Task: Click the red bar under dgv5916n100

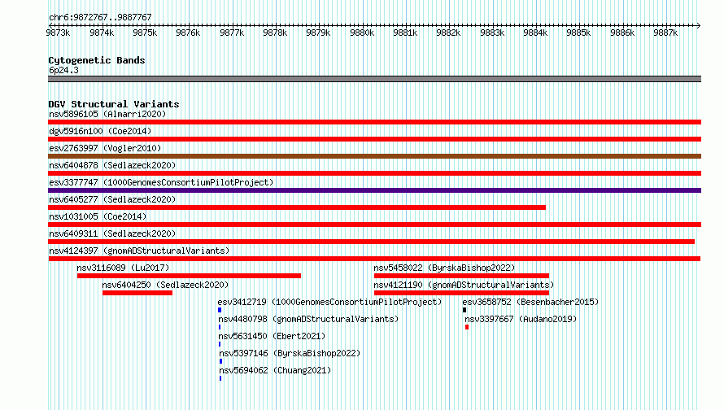Action: [x=374, y=139]
